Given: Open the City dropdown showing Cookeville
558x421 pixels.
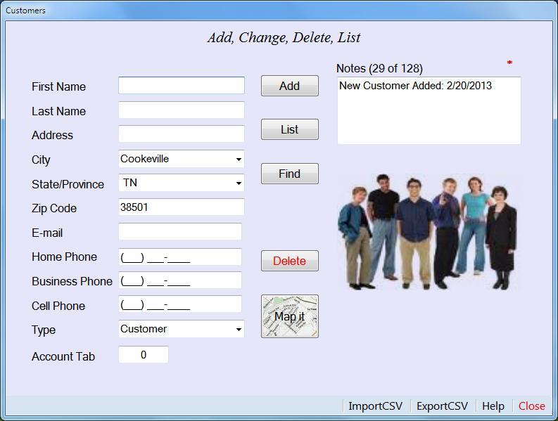Looking at the screenshot, I should pyautogui.click(x=182, y=159).
